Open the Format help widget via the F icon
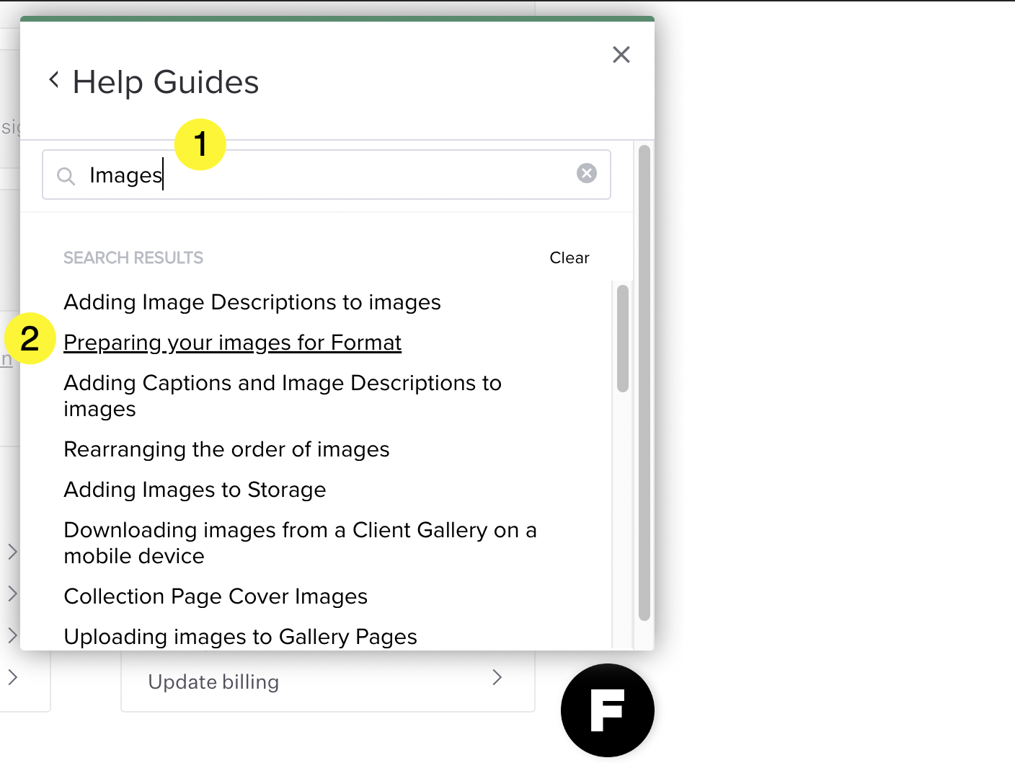Viewport: 1015px width, 763px height. tap(607, 710)
